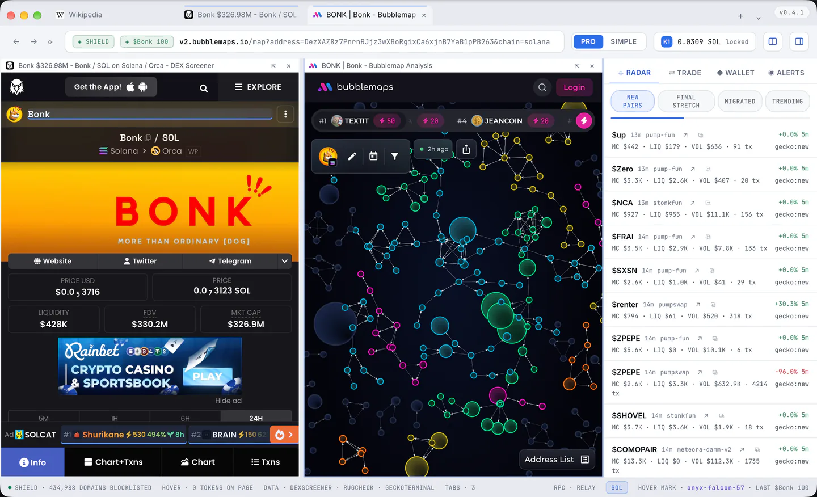Open the Bonk Twitter link
Viewport: 817px width, 497px height.
140,261
